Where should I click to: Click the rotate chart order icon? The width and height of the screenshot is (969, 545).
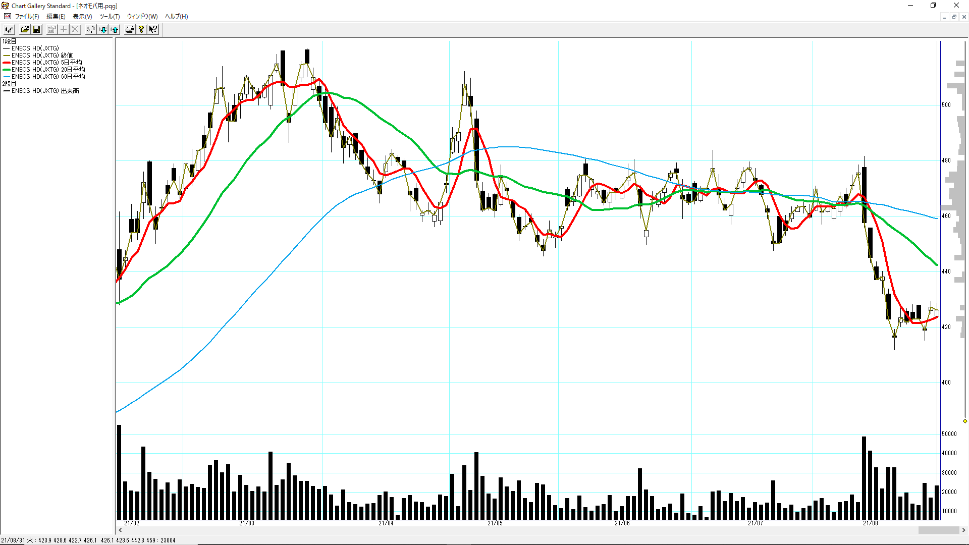point(90,29)
